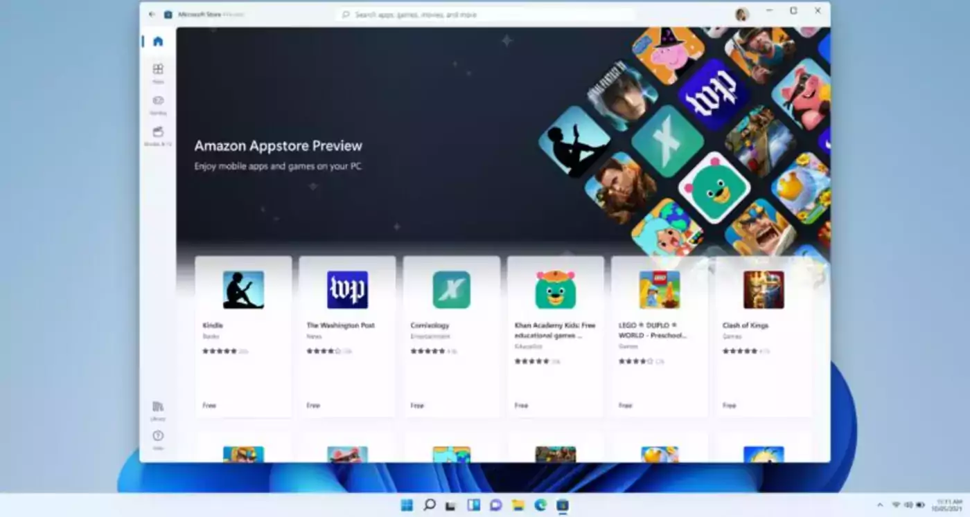Open File Explorer on the taskbar
This screenshot has height=517, width=970.
(x=518, y=505)
